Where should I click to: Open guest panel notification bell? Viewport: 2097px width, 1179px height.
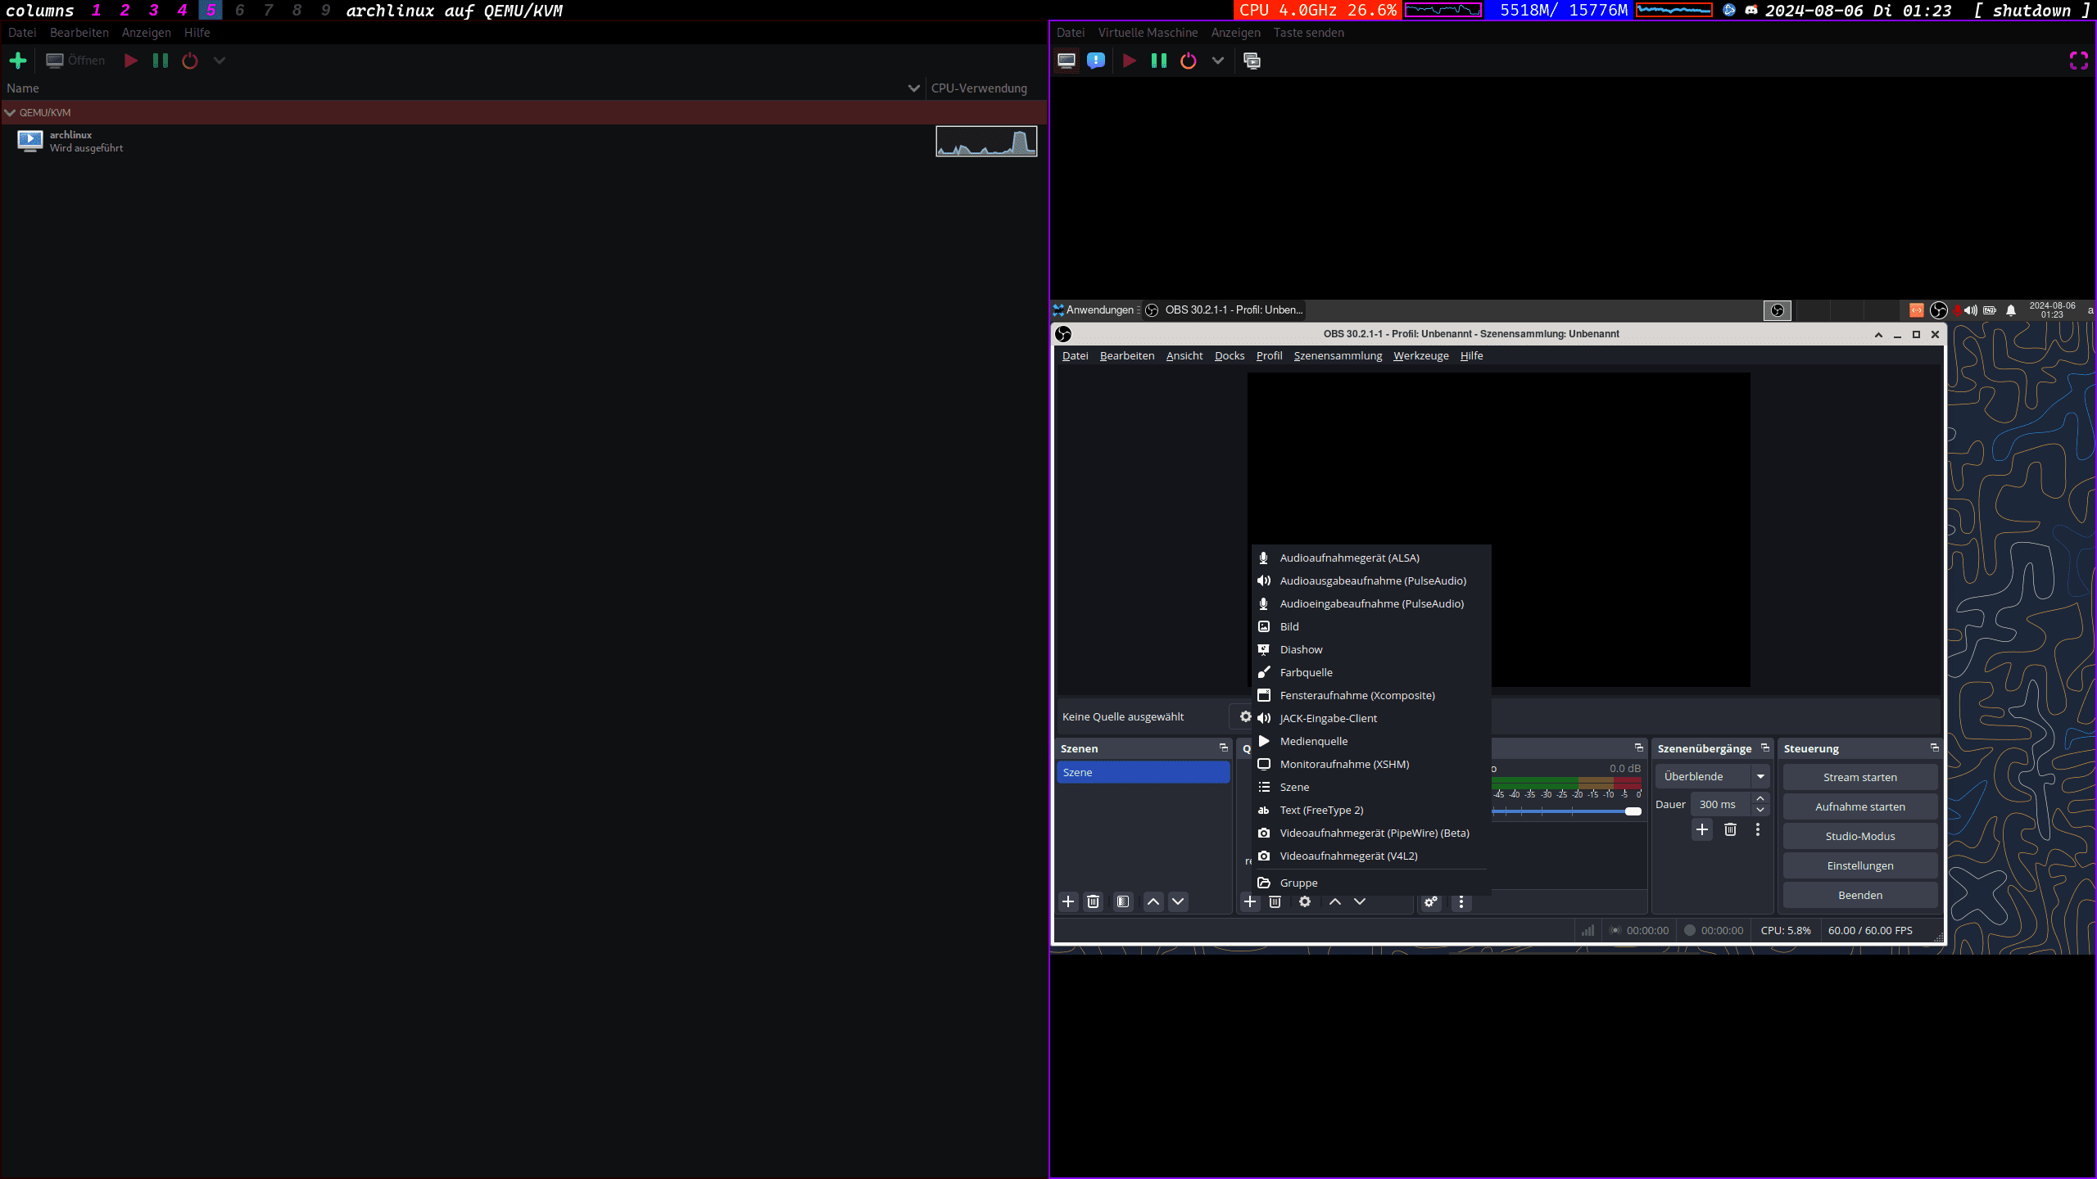[2011, 310]
